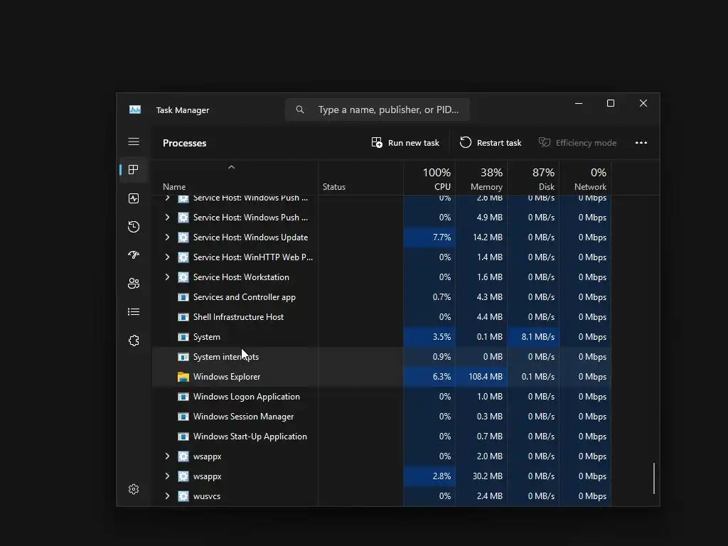Sort by the Disk column header
This screenshot has height=546, width=728.
533,178
